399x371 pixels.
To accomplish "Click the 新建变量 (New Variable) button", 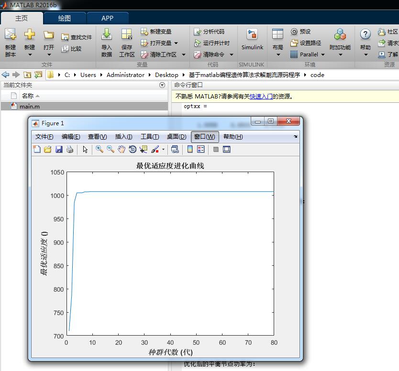I will [156, 32].
